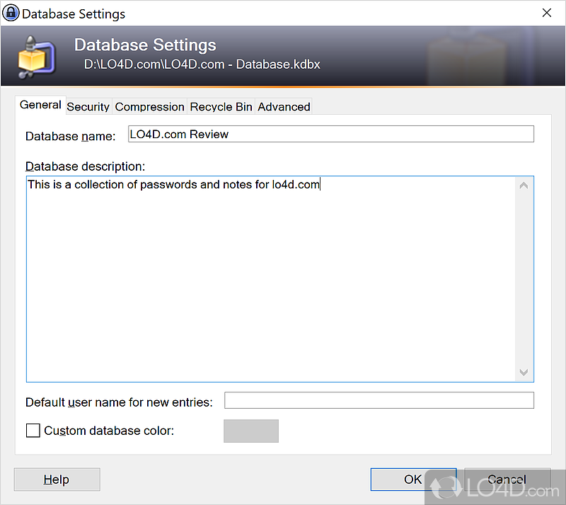Image resolution: width=566 pixels, height=505 pixels.
Task: Open the Security tab
Action: click(88, 107)
